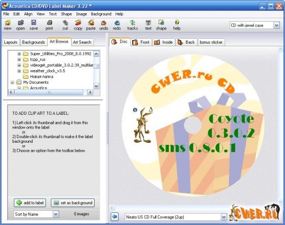Open the Edit menu
The image size is (285, 225).
pos(16,14)
